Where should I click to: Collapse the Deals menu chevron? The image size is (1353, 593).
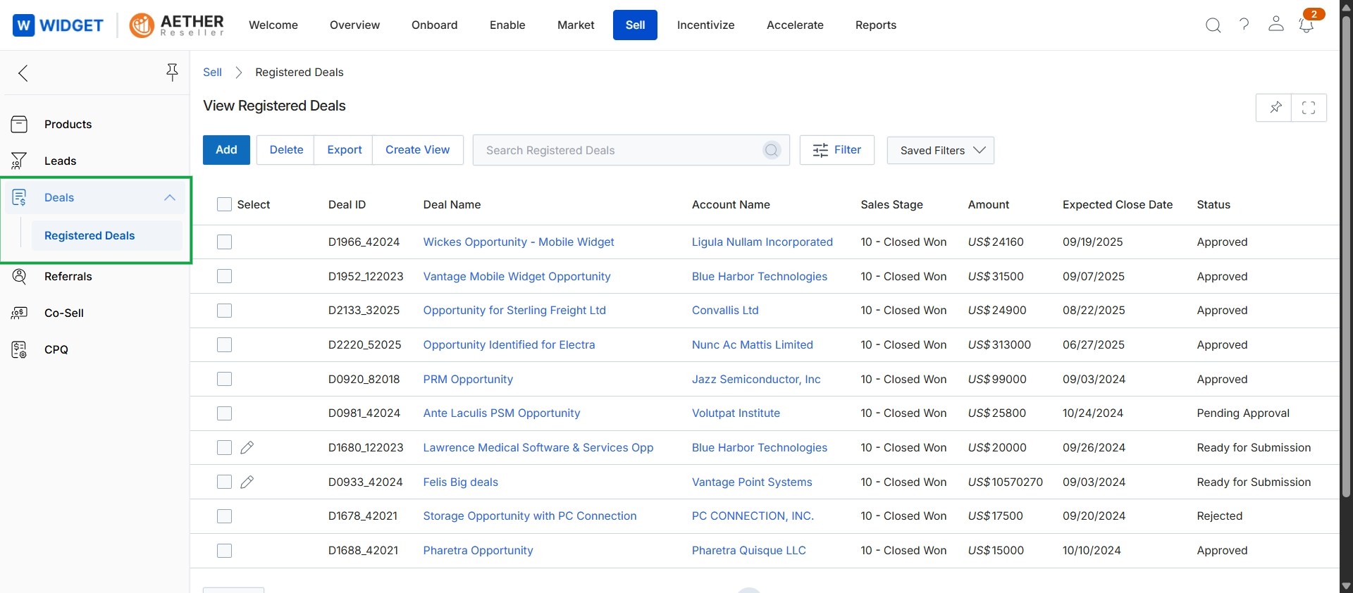(x=170, y=198)
